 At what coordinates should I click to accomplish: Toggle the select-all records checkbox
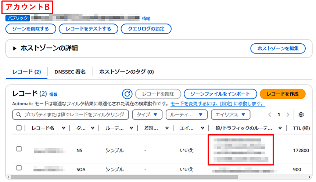coord(19,128)
